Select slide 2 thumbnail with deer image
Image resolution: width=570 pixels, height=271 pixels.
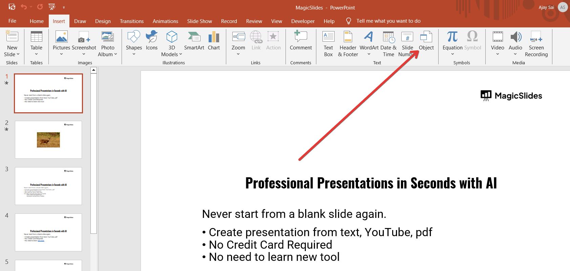pos(48,140)
